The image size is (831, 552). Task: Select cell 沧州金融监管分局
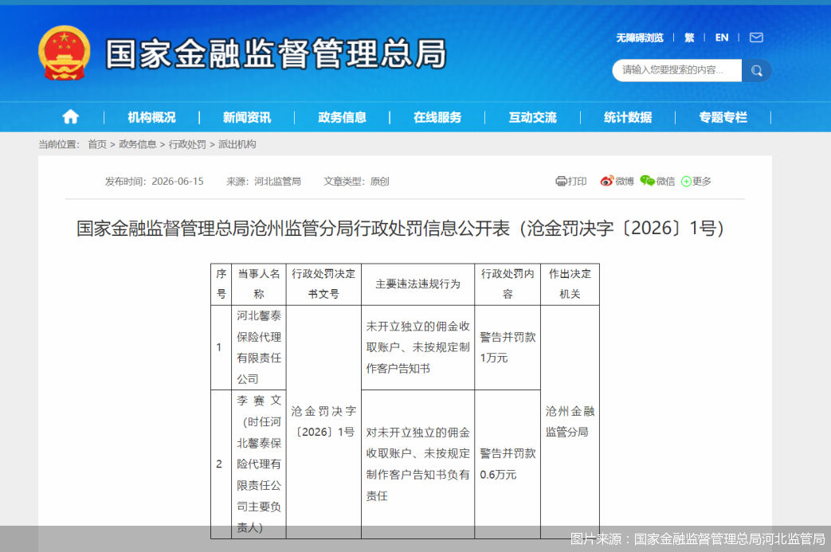pos(570,421)
